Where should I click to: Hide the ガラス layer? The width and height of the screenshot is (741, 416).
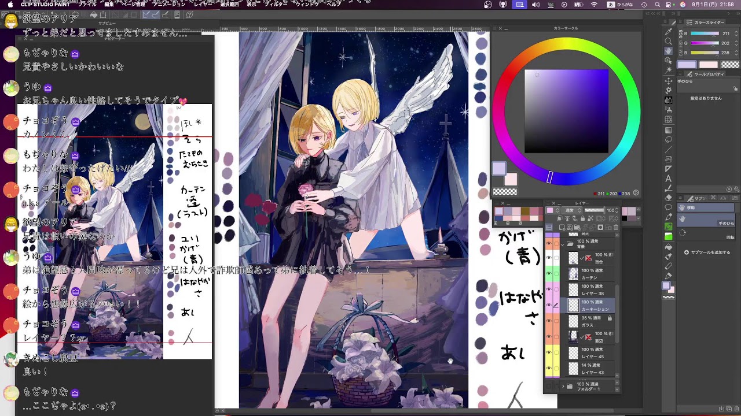pos(549,321)
